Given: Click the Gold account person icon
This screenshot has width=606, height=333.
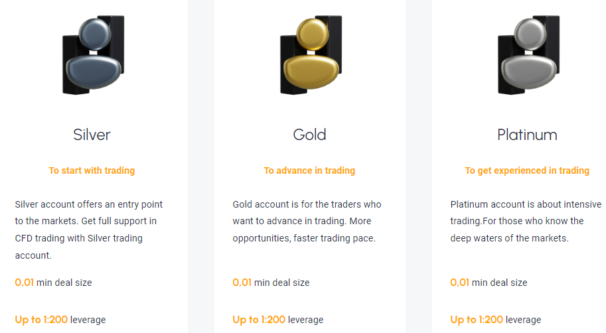Looking at the screenshot, I should point(311,54).
